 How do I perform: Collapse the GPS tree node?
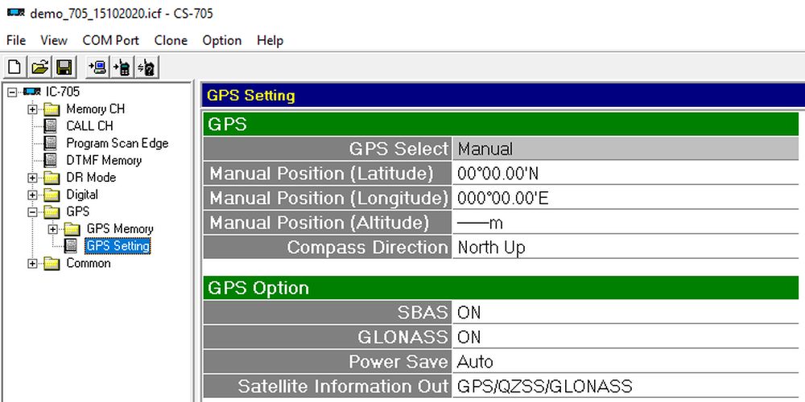[x=33, y=211]
